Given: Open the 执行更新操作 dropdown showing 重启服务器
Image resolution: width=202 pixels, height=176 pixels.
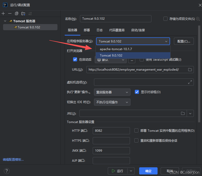Looking at the screenshot, I should point(112,92).
